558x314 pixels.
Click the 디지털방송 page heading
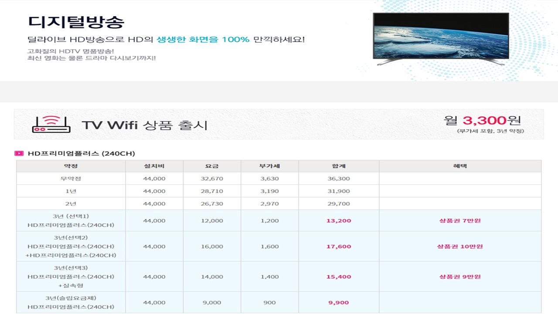click(x=76, y=21)
